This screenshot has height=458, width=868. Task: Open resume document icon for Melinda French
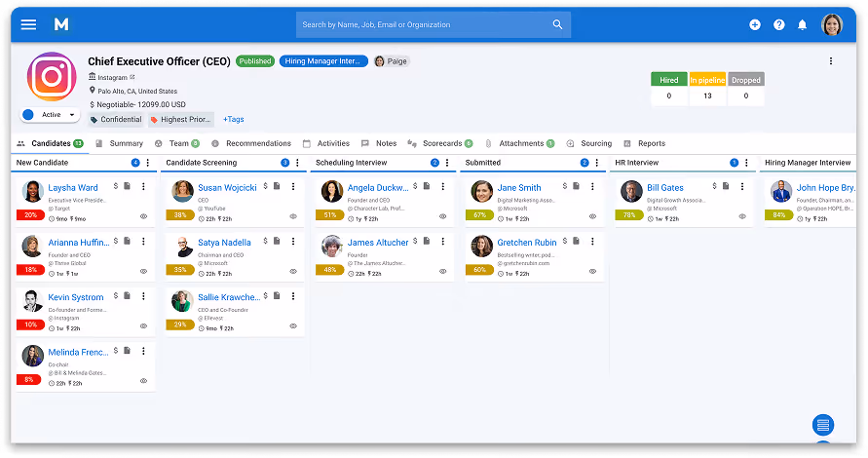click(x=127, y=351)
